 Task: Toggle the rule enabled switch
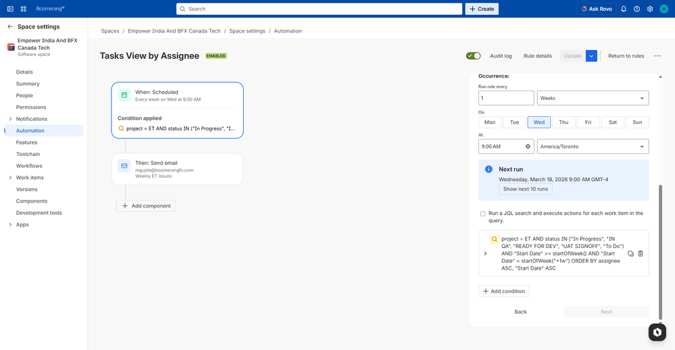473,56
